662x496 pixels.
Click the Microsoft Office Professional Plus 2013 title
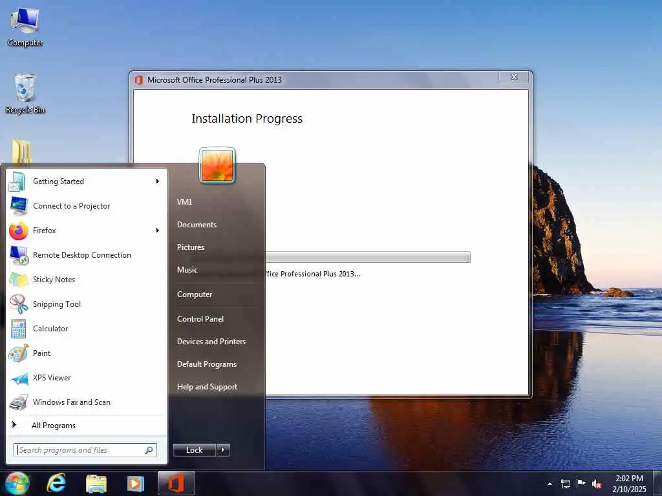[x=215, y=79]
